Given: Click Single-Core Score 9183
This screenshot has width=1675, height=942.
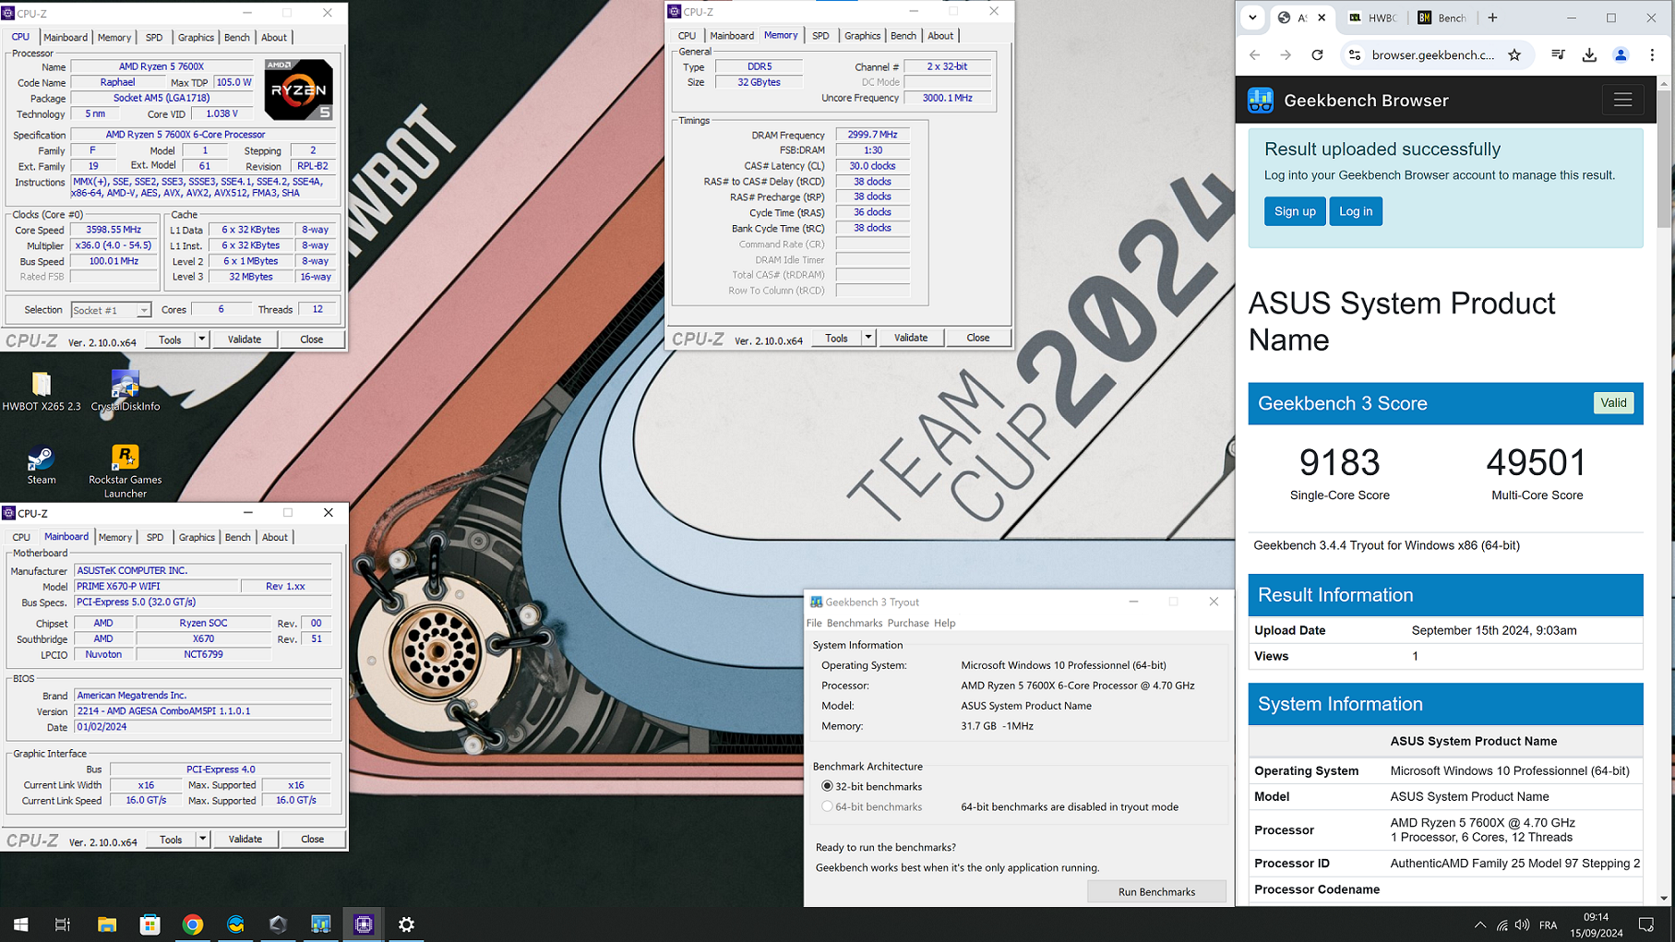Looking at the screenshot, I should coord(1339,462).
